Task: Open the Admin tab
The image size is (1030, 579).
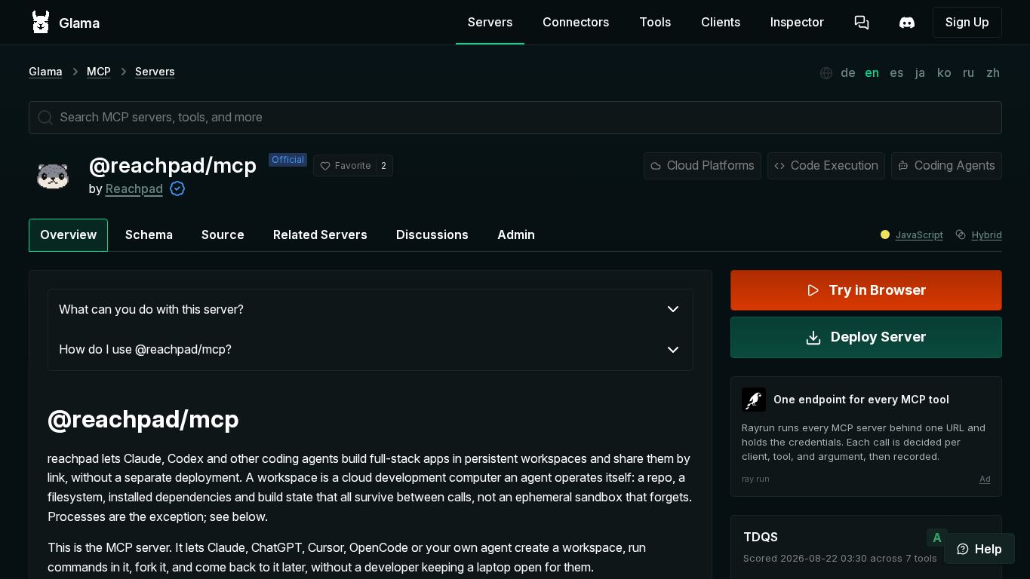Action: (516, 235)
